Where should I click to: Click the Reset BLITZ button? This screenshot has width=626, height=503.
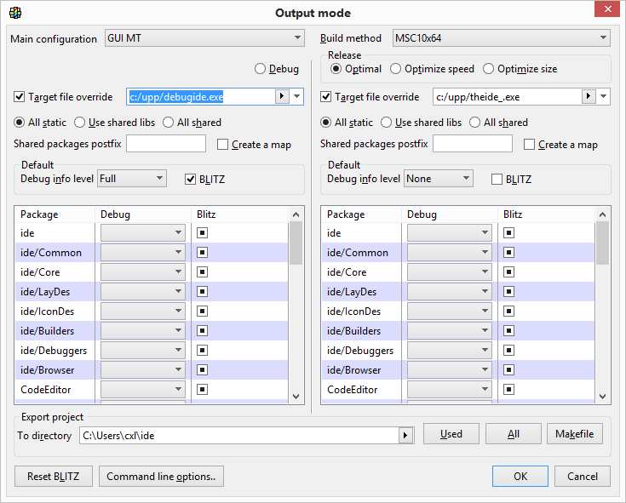click(x=53, y=477)
